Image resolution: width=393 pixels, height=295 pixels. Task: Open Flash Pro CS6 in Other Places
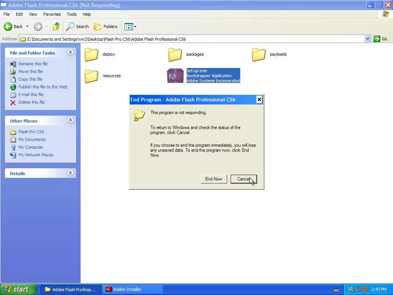(x=31, y=132)
